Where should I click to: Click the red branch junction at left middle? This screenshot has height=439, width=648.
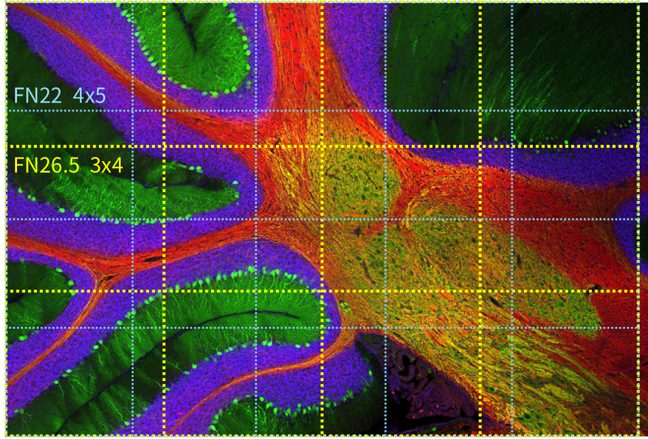(x=101, y=277)
